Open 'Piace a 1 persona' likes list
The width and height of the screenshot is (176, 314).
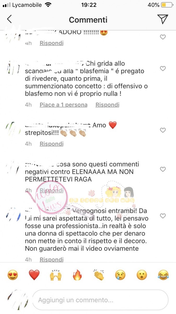[x=63, y=105]
